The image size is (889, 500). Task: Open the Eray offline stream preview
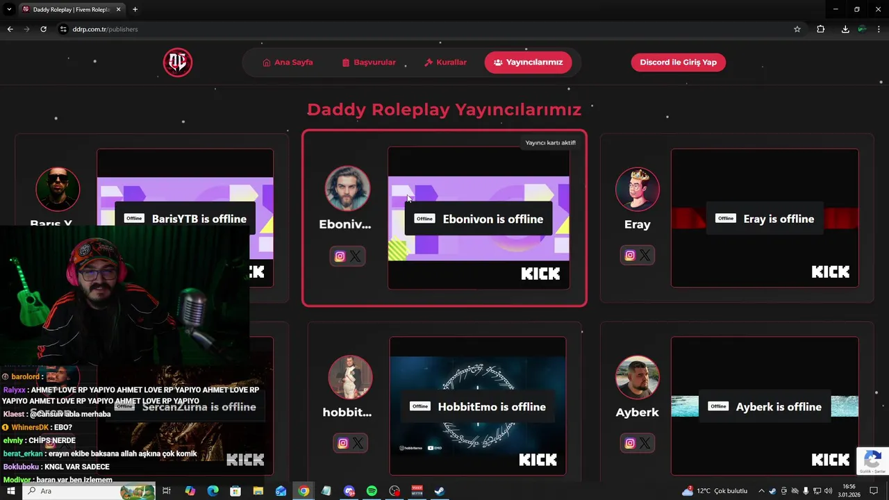click(765, 218)
